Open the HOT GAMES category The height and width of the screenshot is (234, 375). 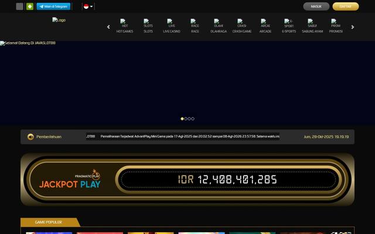coord(125,26)
